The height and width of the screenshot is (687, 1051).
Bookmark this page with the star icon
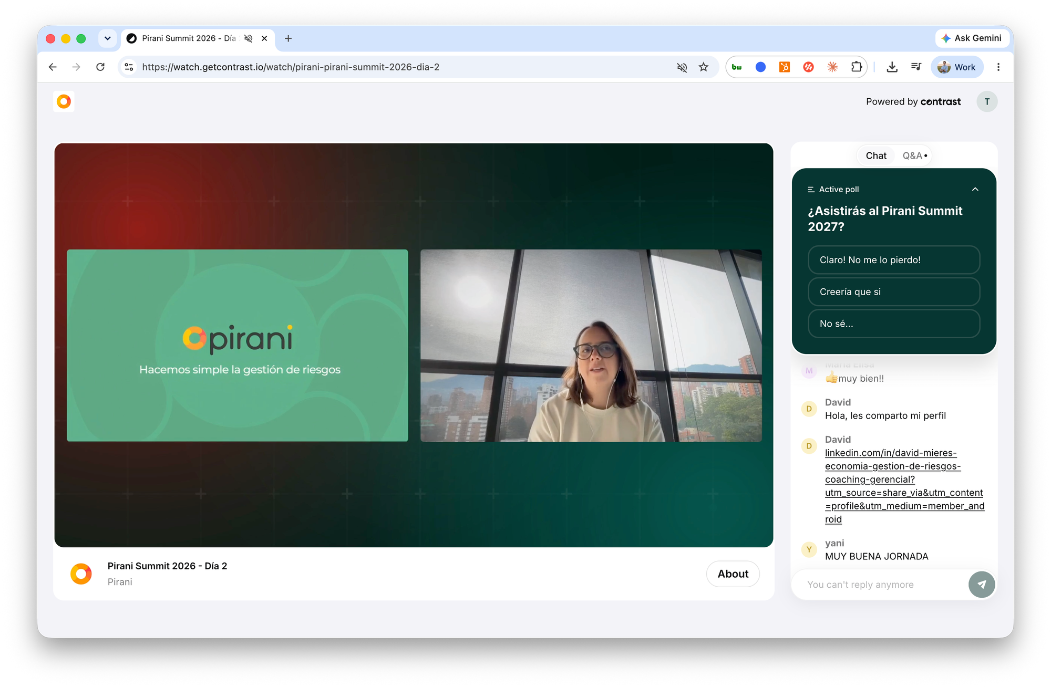pos(704,67)
